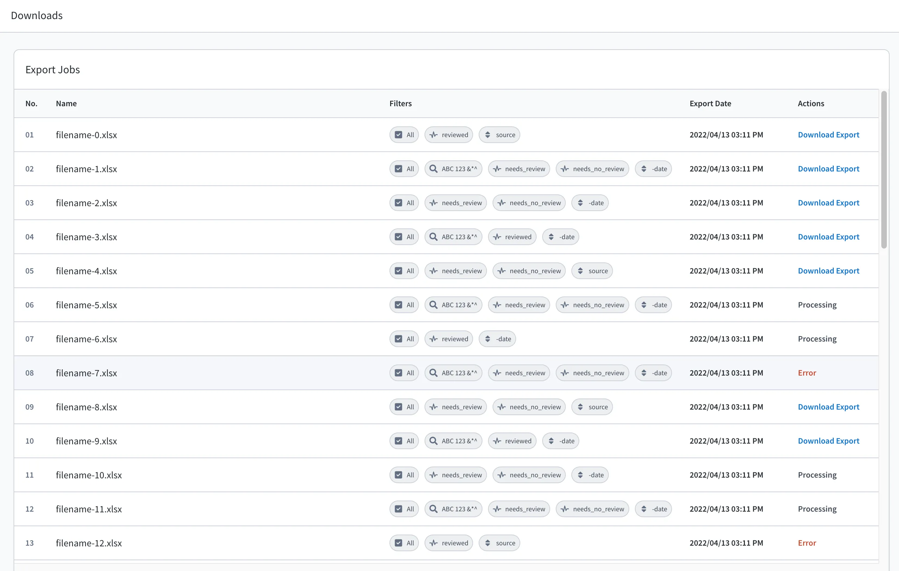Click the source chip for filename-8.xlsx
This screenshot has width=899, height=571.
[592, 407]
